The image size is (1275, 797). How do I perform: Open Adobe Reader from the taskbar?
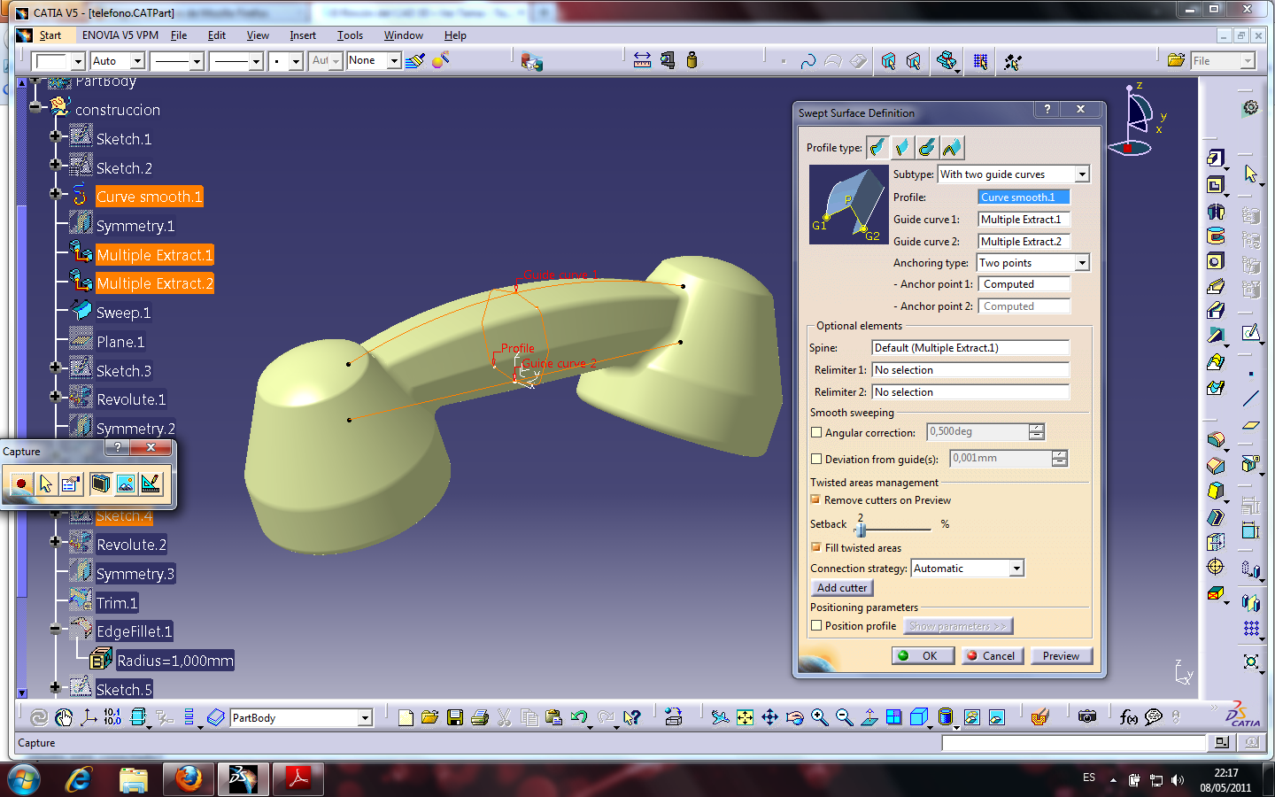[297, 779]
